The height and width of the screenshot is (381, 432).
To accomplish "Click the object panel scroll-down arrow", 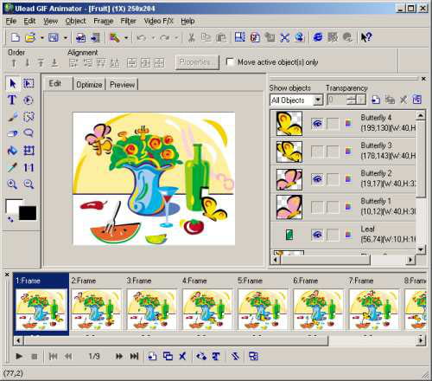I will point(421,249).
